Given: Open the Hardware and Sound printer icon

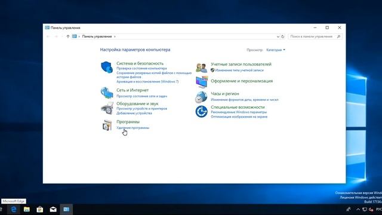Looking at the screenshot, I should [107, 108].
